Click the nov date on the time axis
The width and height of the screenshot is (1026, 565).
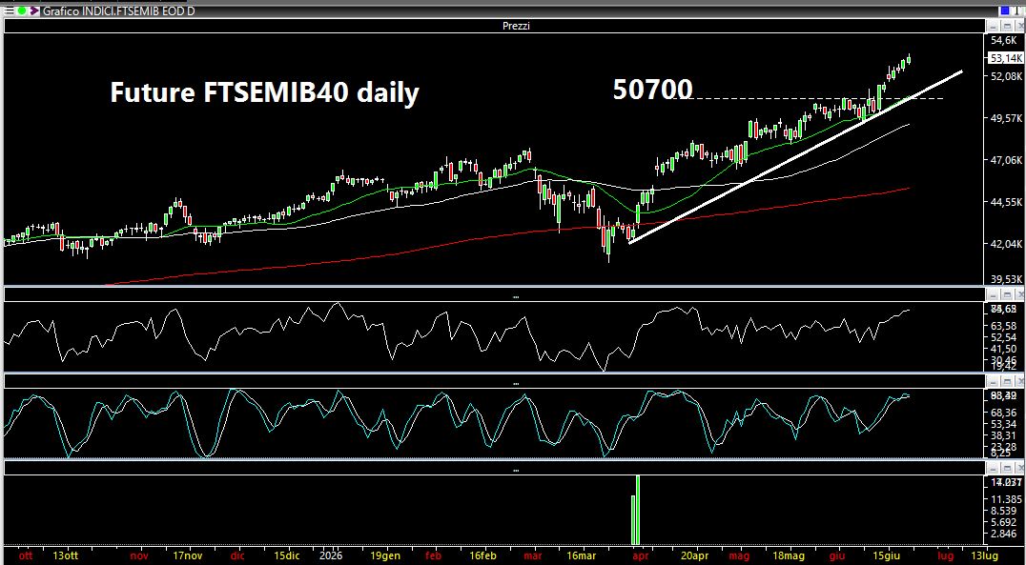(138, 555)
